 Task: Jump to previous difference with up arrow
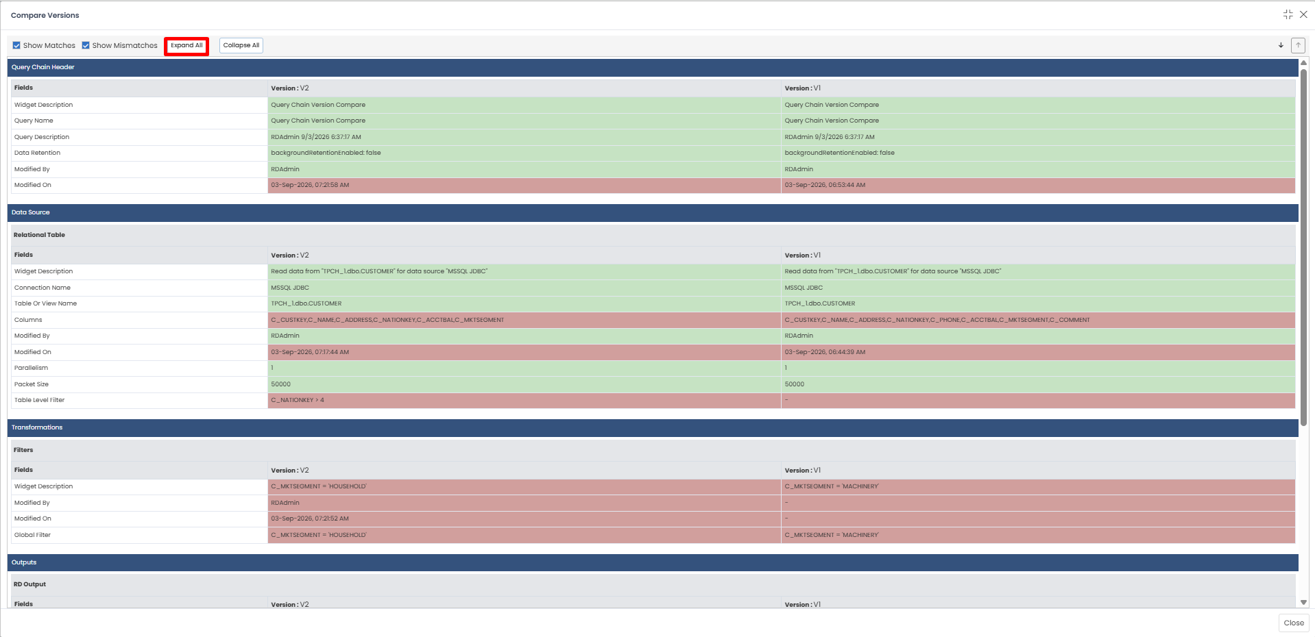pyautogui.click(x=1298, y=45)
